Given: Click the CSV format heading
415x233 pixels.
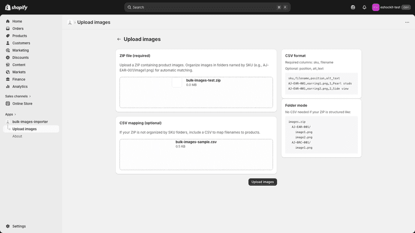Looking at the screenshot, I should [x=295, y=55].
